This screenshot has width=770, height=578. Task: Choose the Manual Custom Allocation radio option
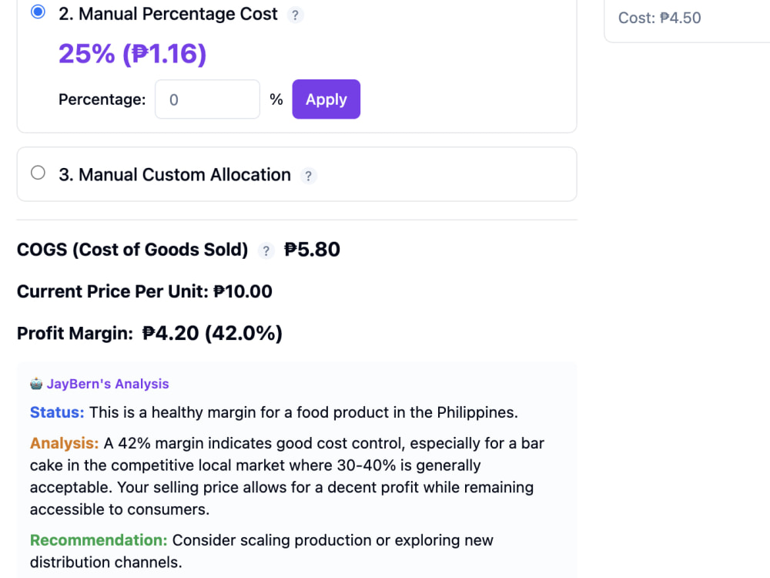[x=38, y=173]
